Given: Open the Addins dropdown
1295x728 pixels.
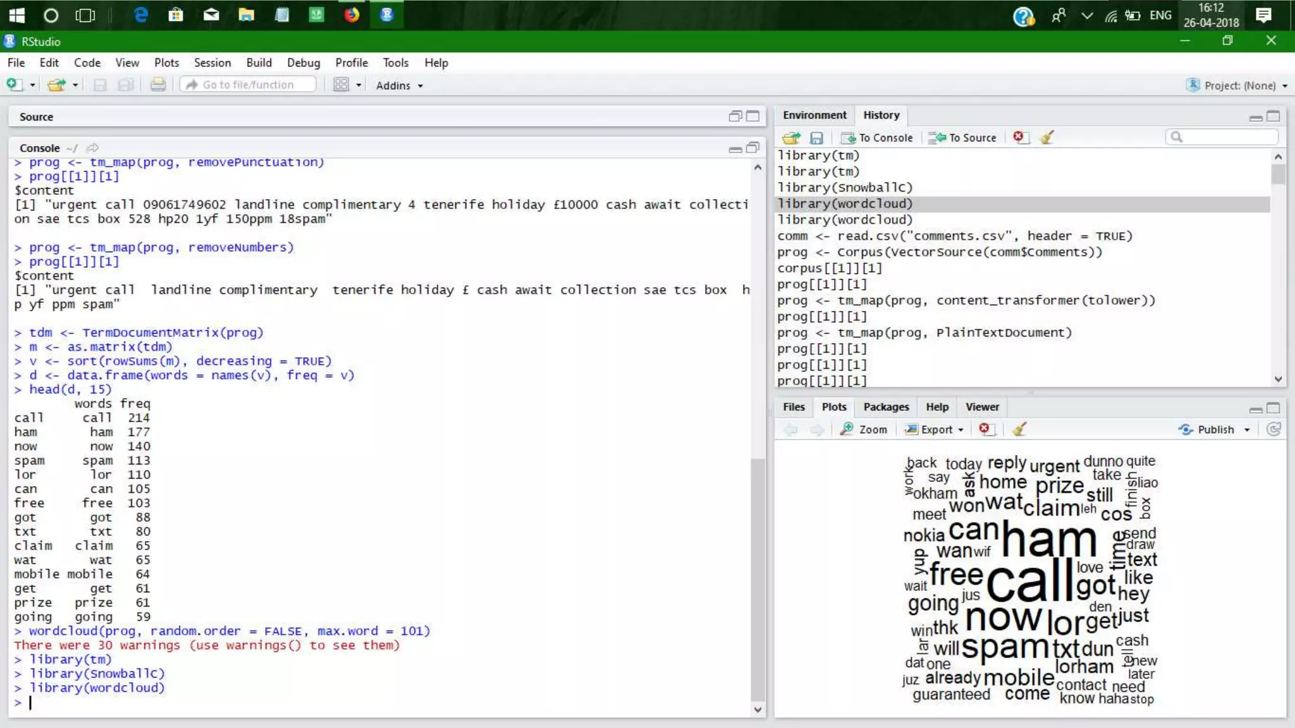Looking at the screenshot, I should click(399, 85).
